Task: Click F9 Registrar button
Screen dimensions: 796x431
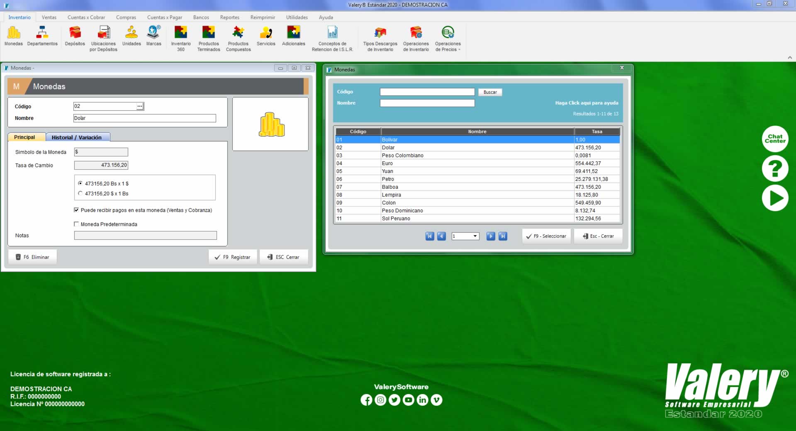Action: coord(233,257)
